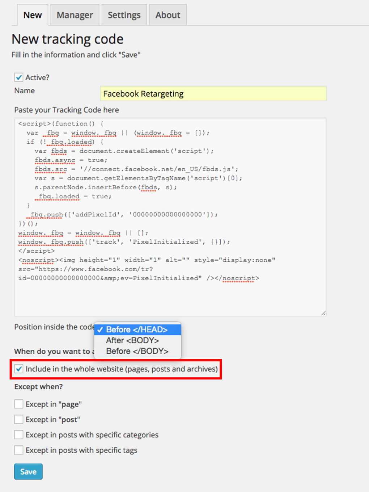Enable Except in "post" checkbox

point(18,419)
